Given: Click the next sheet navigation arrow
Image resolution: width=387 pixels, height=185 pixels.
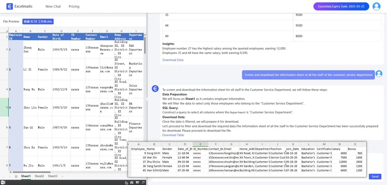Looking at the screenshot, I should (10, 176).
